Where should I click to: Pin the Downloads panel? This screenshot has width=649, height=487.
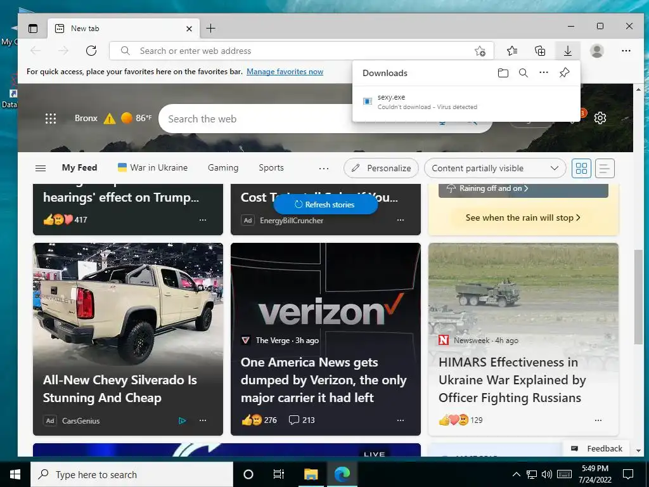[564, 73]
